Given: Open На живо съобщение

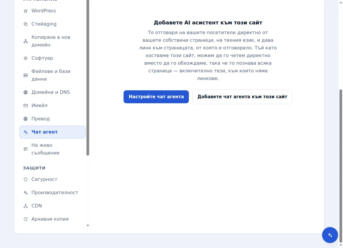Looking at the screenshot, I should tap(52, 149).
